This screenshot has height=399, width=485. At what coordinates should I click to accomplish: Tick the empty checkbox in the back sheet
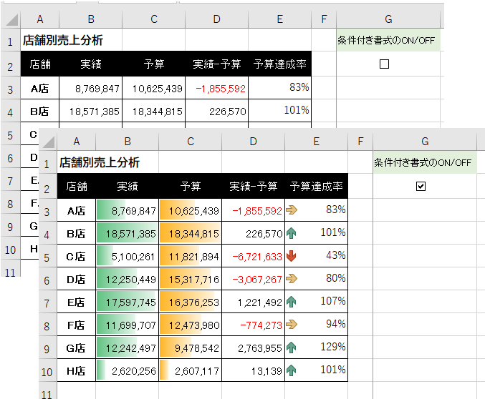pos(384,64)
